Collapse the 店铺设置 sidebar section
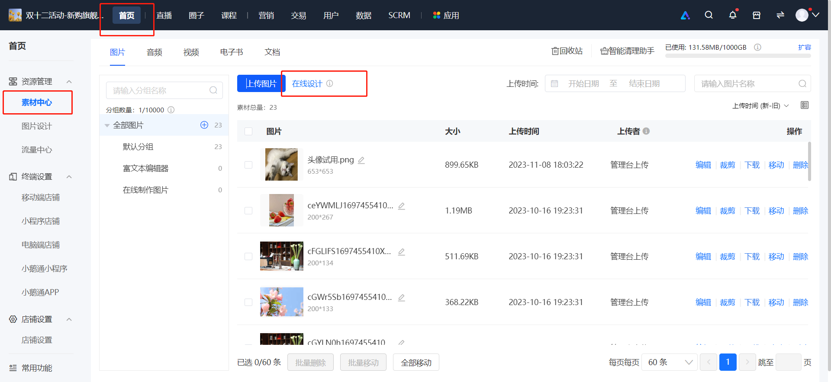Screen dimensions: 831x382 click(69, 319)
